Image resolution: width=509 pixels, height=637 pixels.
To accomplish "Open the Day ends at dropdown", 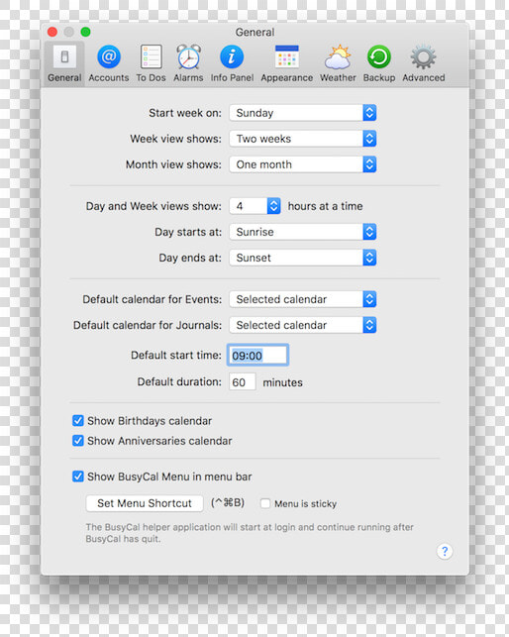I will click(x=303, y=258).
